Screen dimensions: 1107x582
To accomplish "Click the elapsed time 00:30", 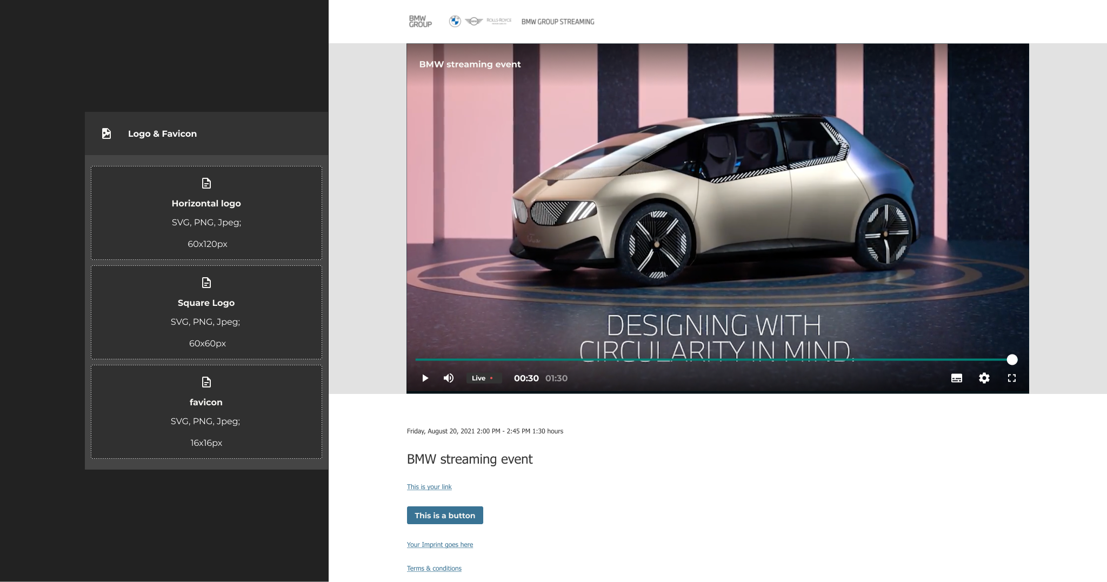I will click(526, 378).
